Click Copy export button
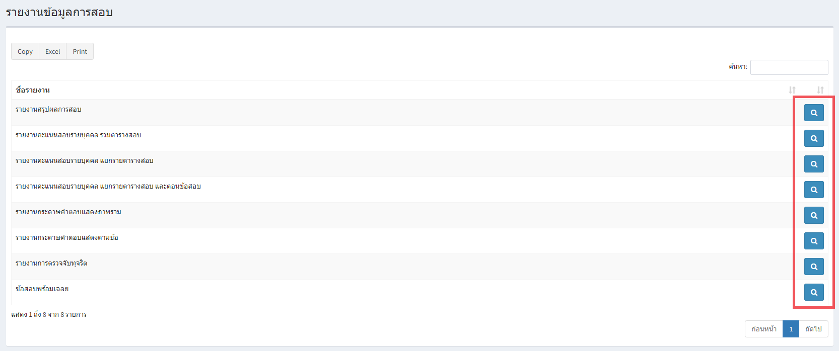Screen dimensions: 839x351 coord(25,51)
